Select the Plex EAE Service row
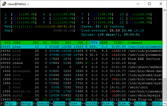167x106 pixels. point(81,59)
